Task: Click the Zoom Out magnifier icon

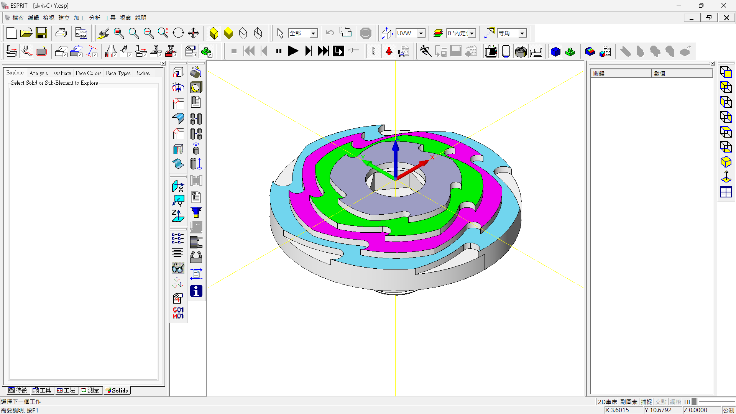Action: (149, 33)
